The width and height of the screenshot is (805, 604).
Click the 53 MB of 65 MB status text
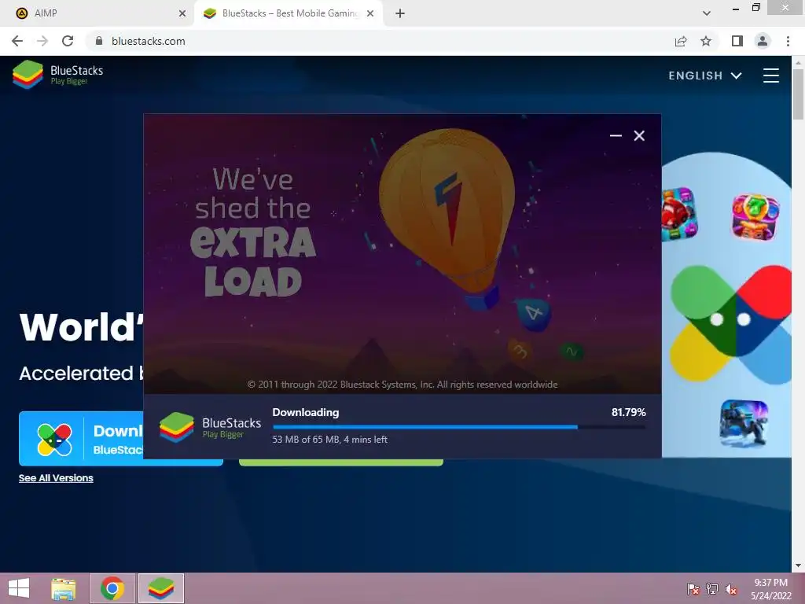pos(329,440)
